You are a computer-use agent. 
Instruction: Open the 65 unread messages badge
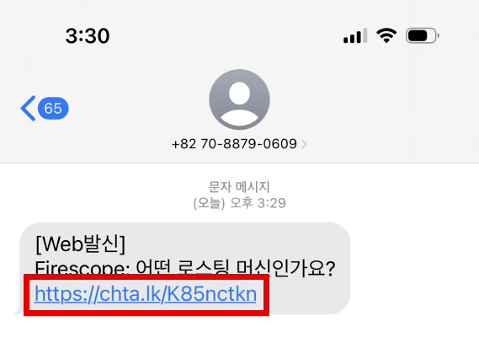(53, 108)
